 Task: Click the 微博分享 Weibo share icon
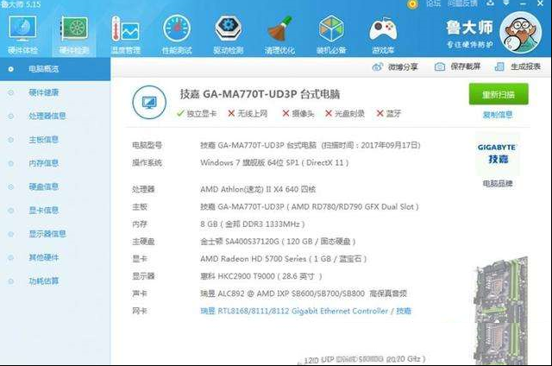(x=378, y=66)
